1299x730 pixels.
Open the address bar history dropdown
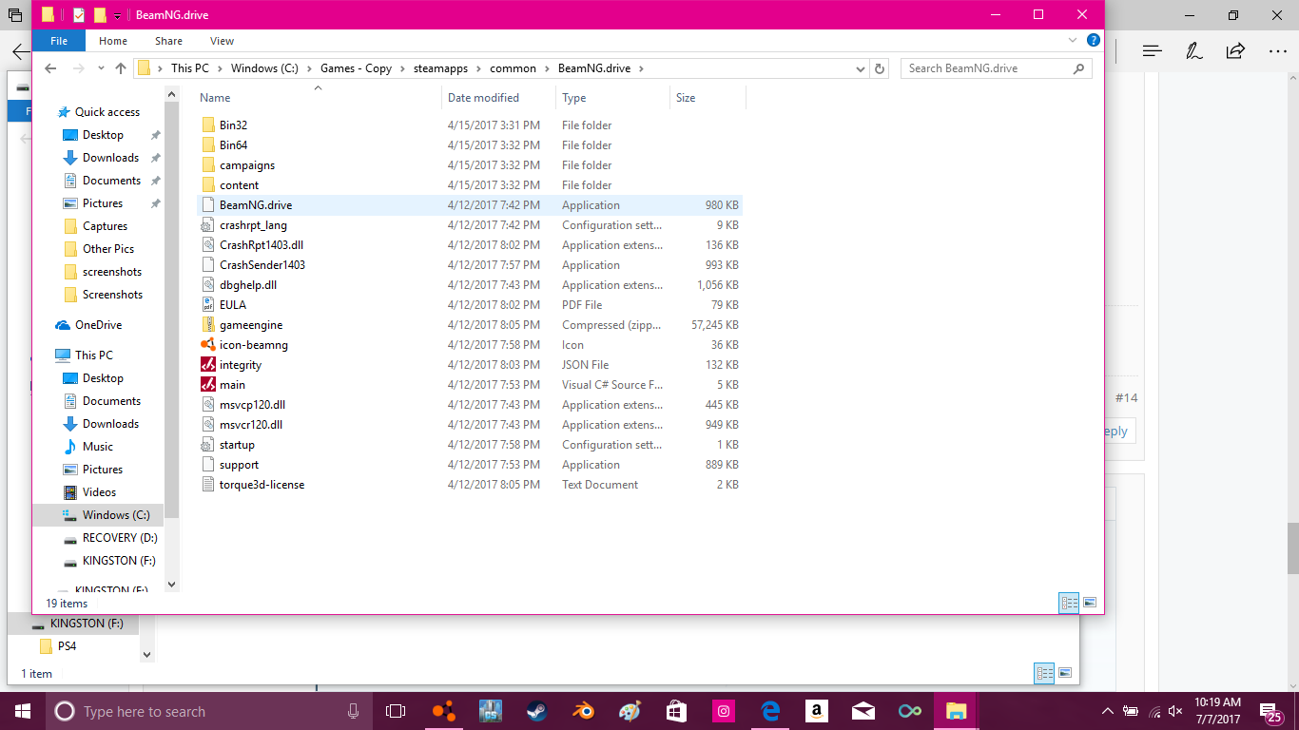pos(860,68)
